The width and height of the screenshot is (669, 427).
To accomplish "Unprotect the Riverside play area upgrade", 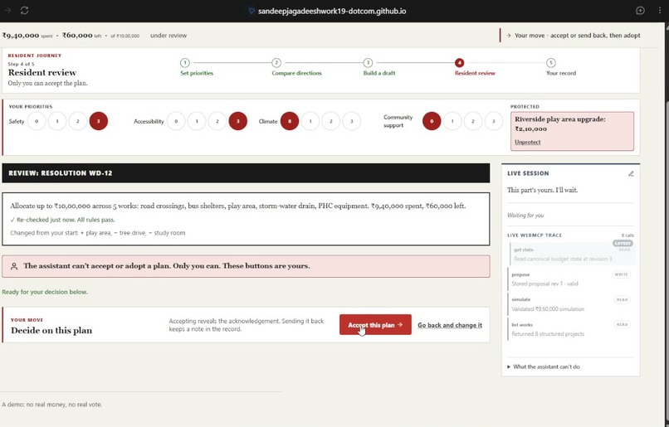I will [x=527, y=143].
